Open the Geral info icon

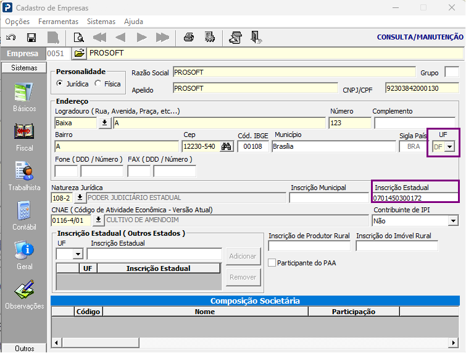[24, 250]
